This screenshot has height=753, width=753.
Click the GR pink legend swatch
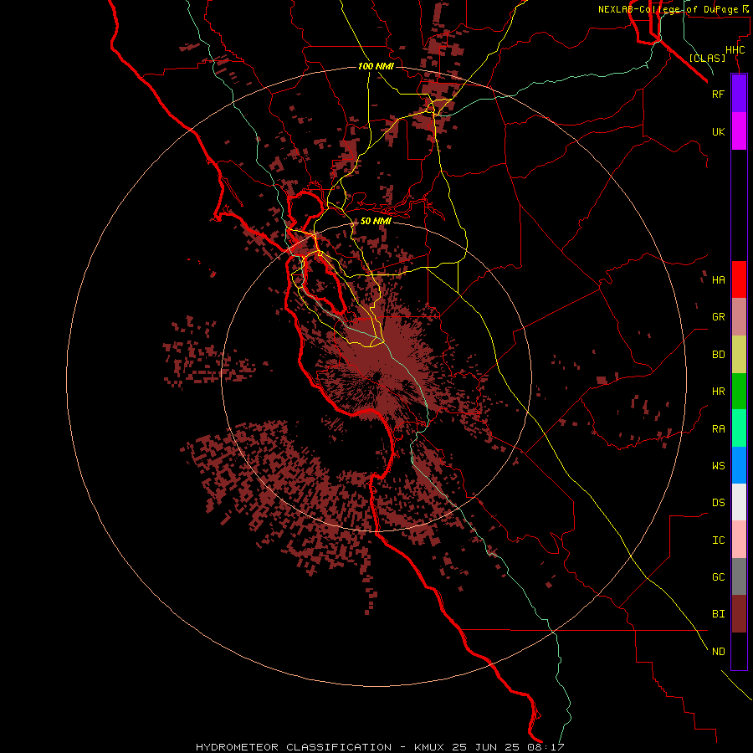pos(739,317)
